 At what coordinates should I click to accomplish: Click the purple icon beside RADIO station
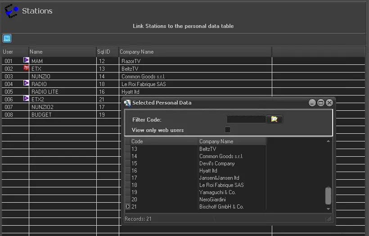(x=26, y=83)
